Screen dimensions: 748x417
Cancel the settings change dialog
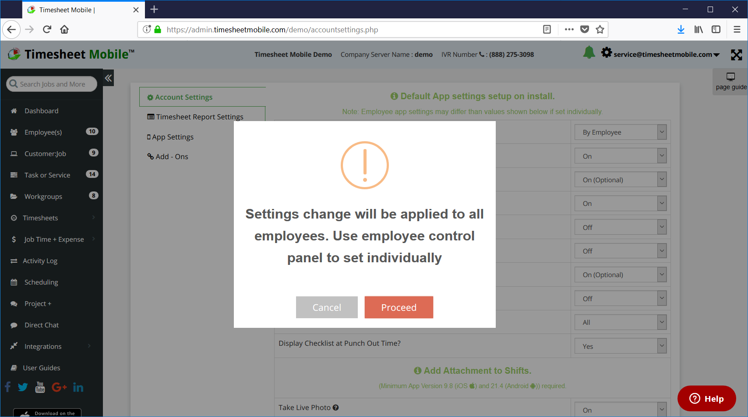(327, 307)
